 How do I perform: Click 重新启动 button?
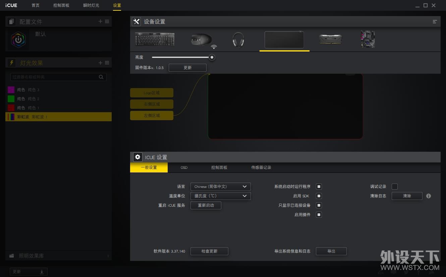[206, 205]
